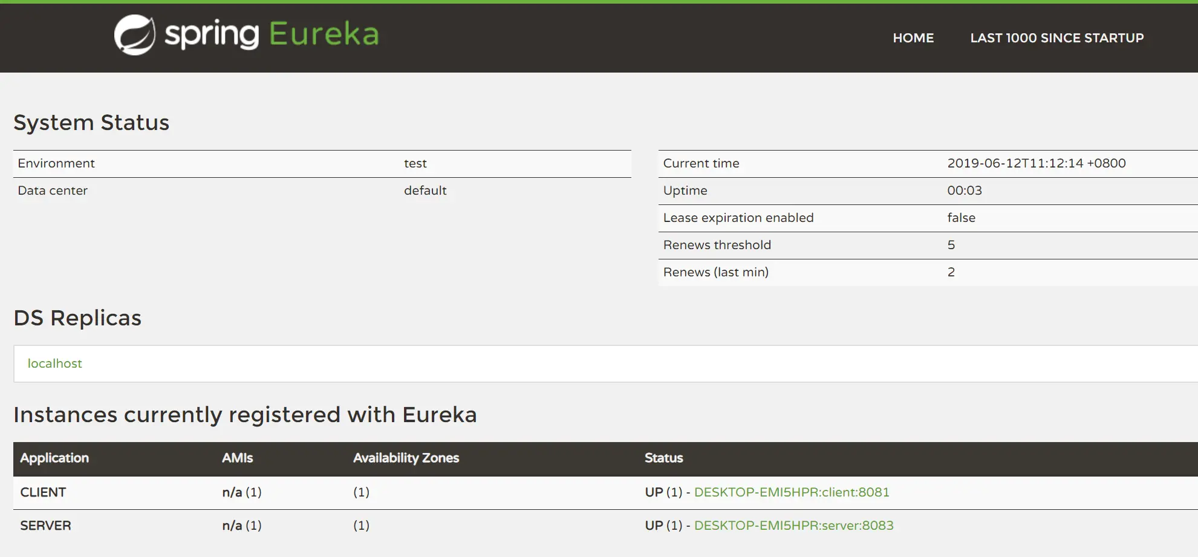
Task: Select the CLIENT application name
Action: click(x=43, y=492)
